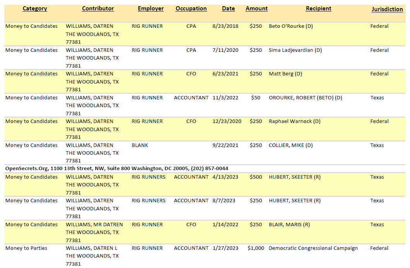
Task: Click the Recipient column header
Action: coord(319,9)
